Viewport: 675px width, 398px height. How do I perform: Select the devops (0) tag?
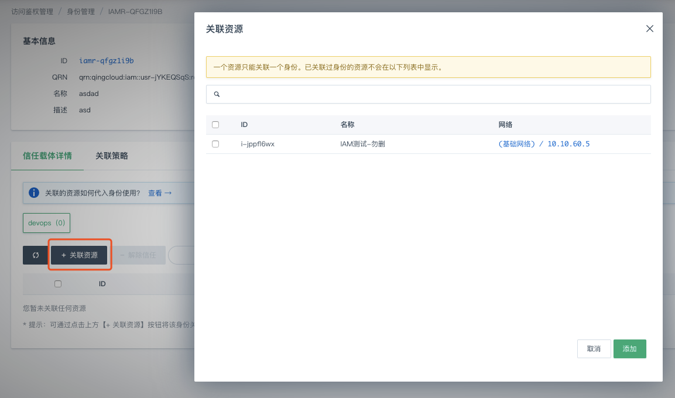(46, 223)
